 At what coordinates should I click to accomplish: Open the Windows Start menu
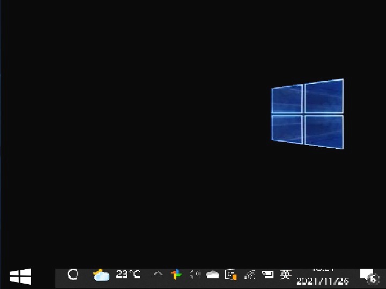click(x=20, y=276)
